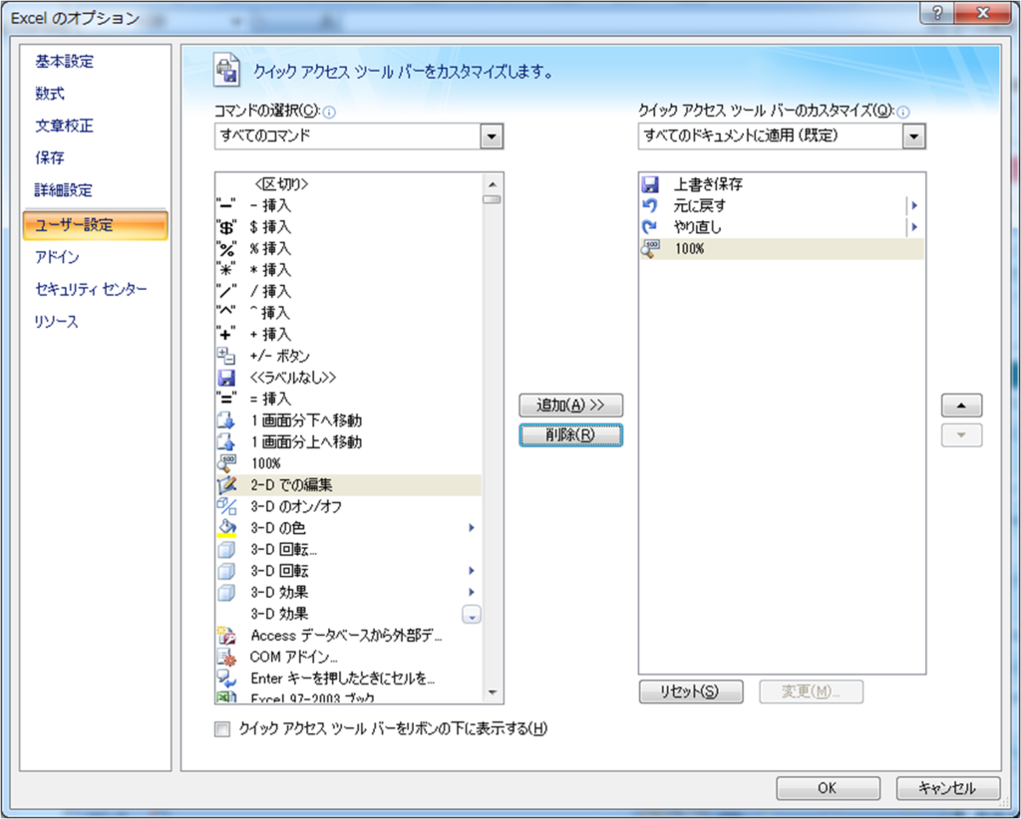Screen dimensions: 1021x819
Task: Expand the '3-D の色' submenu arrow
Action: [x=472, y=528]
